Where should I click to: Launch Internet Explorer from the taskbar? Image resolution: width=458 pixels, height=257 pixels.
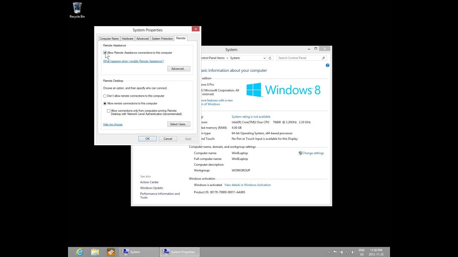click(x=79, y=252)
